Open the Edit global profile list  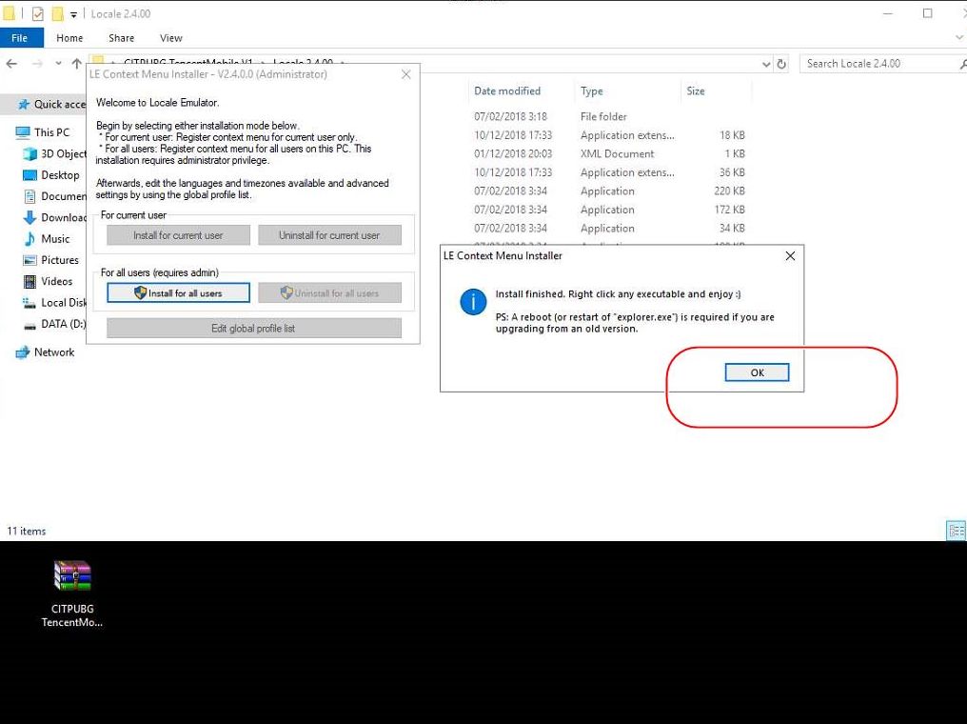252,328
